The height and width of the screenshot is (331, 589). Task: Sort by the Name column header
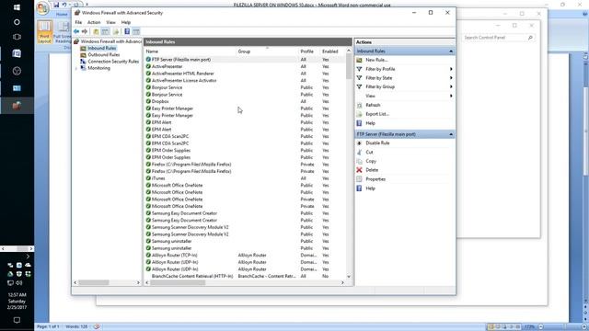pos(191,51)
